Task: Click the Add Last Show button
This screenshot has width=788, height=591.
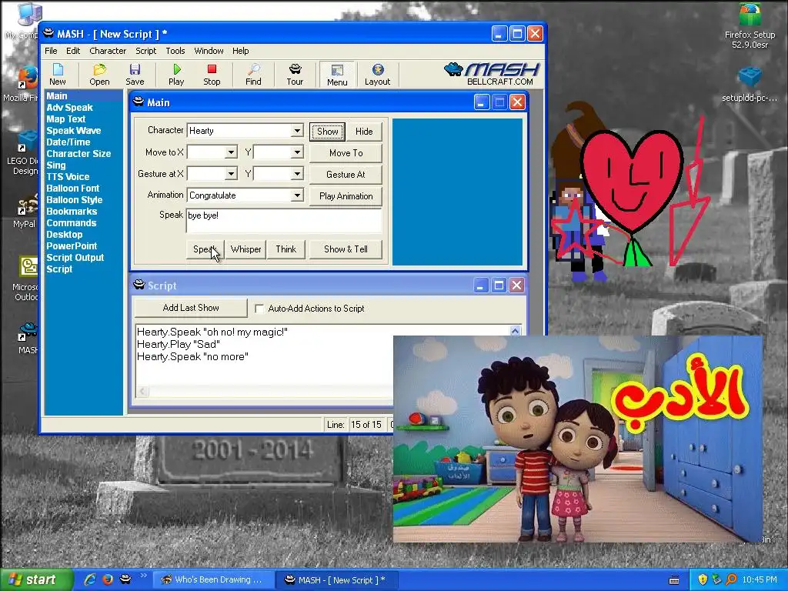Action: (191, 308)
